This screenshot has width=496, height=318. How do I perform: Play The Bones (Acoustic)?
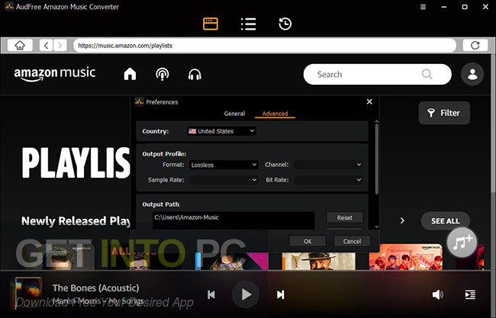point(246,294)
